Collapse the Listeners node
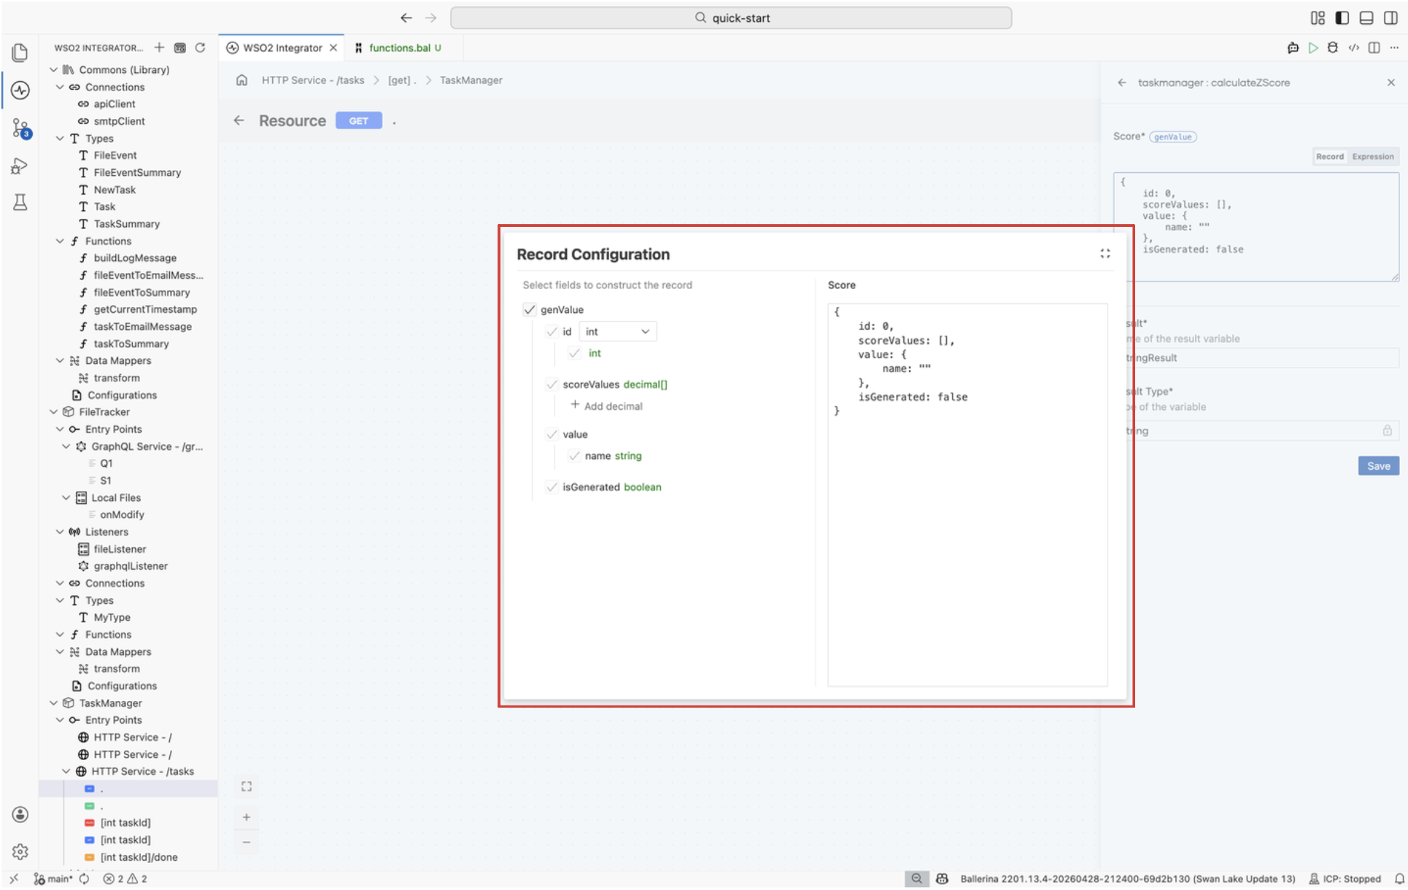 click(x=60, y=533)
